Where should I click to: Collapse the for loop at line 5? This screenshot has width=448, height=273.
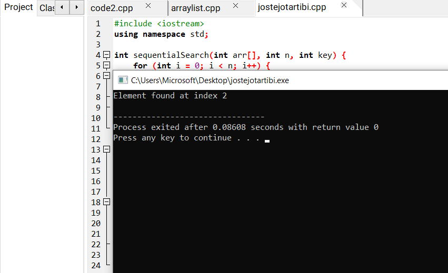[106, 66]
